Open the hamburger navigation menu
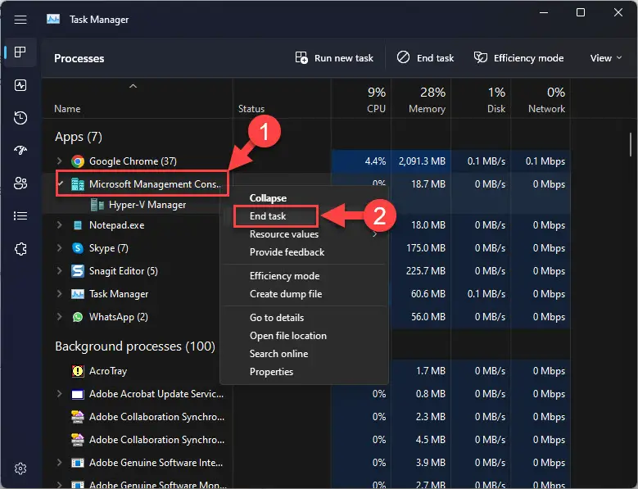The image size is (638, 489). coord(20,20)
